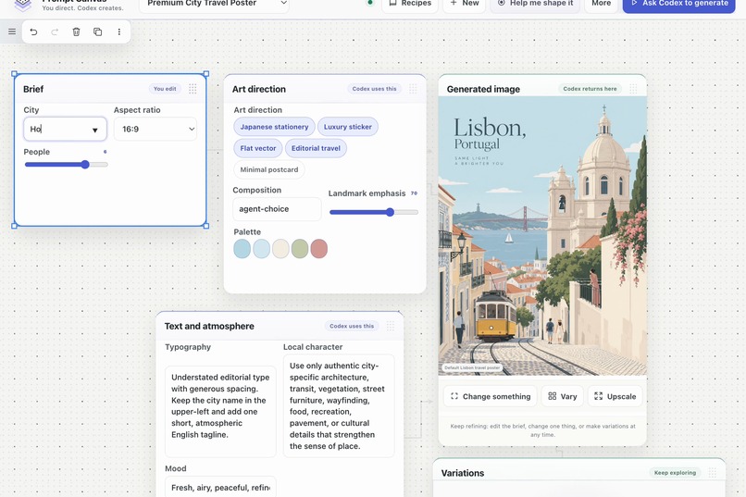Open the Aspect ratio 16:9 dropdown

coord(155,129)
